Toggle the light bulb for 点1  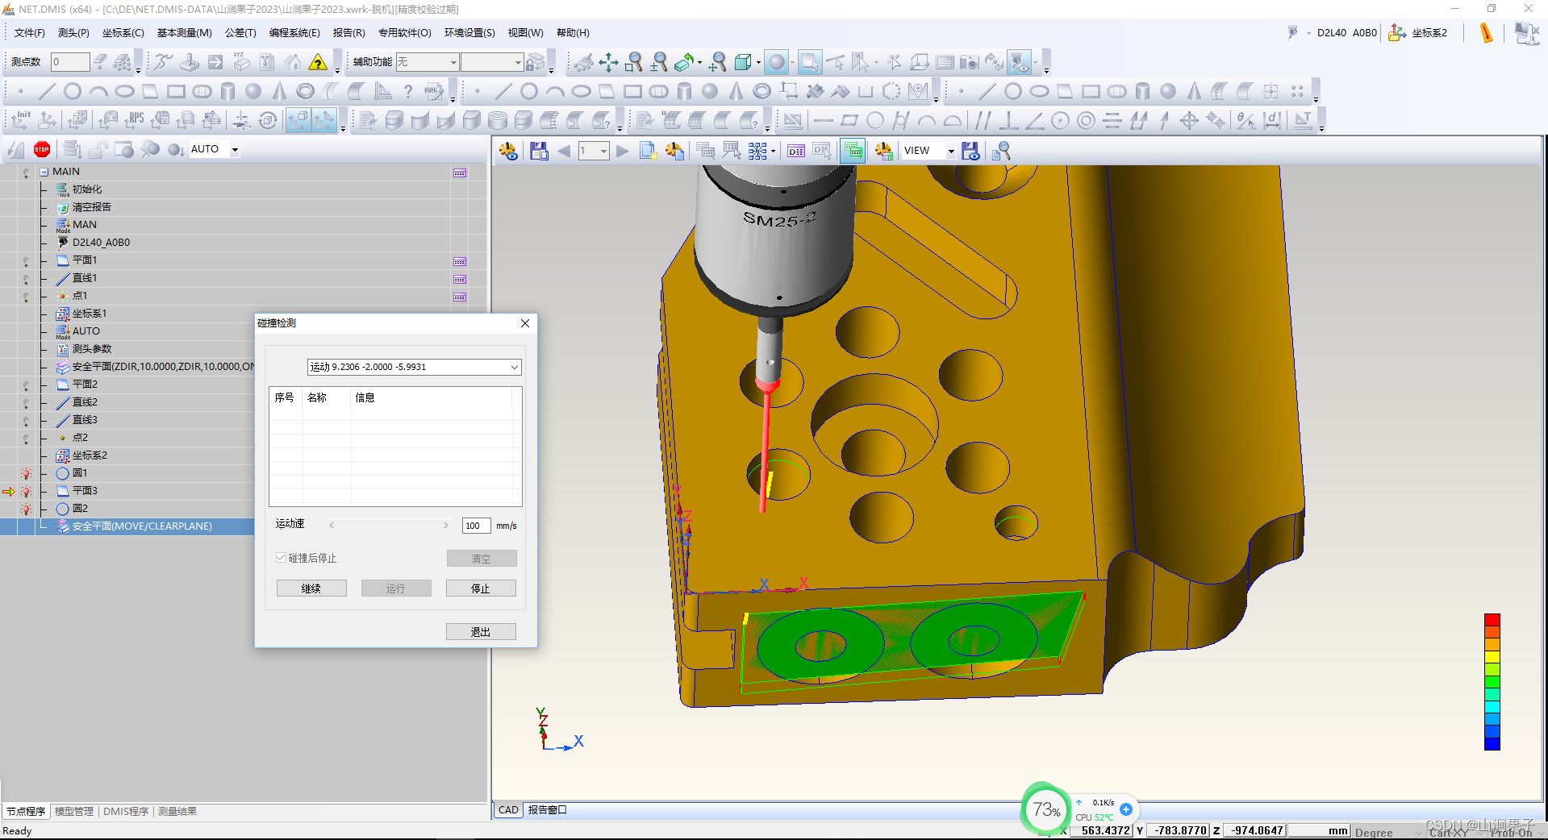tap(26, 297)
